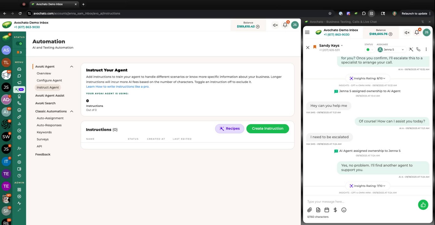Open the emoji picker in the composer

point(344,210)
